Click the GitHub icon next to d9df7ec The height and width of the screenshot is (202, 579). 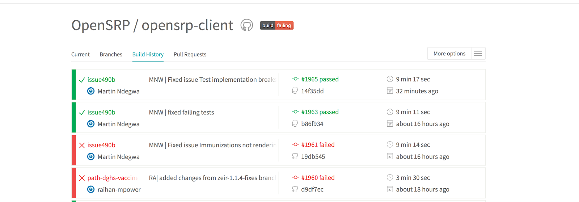pyautogui.click(x=295, y=189)
